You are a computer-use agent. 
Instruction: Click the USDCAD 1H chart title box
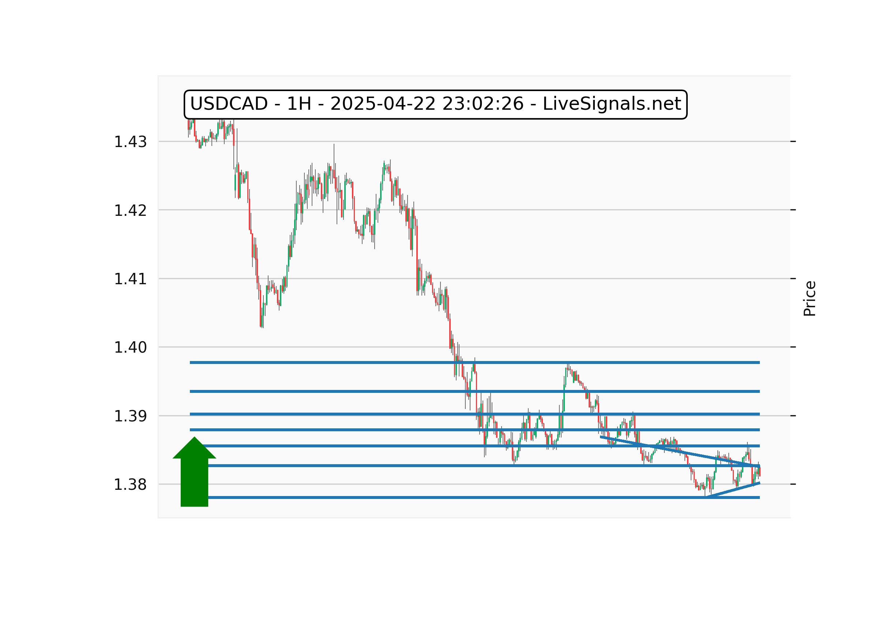click(435, 105)
